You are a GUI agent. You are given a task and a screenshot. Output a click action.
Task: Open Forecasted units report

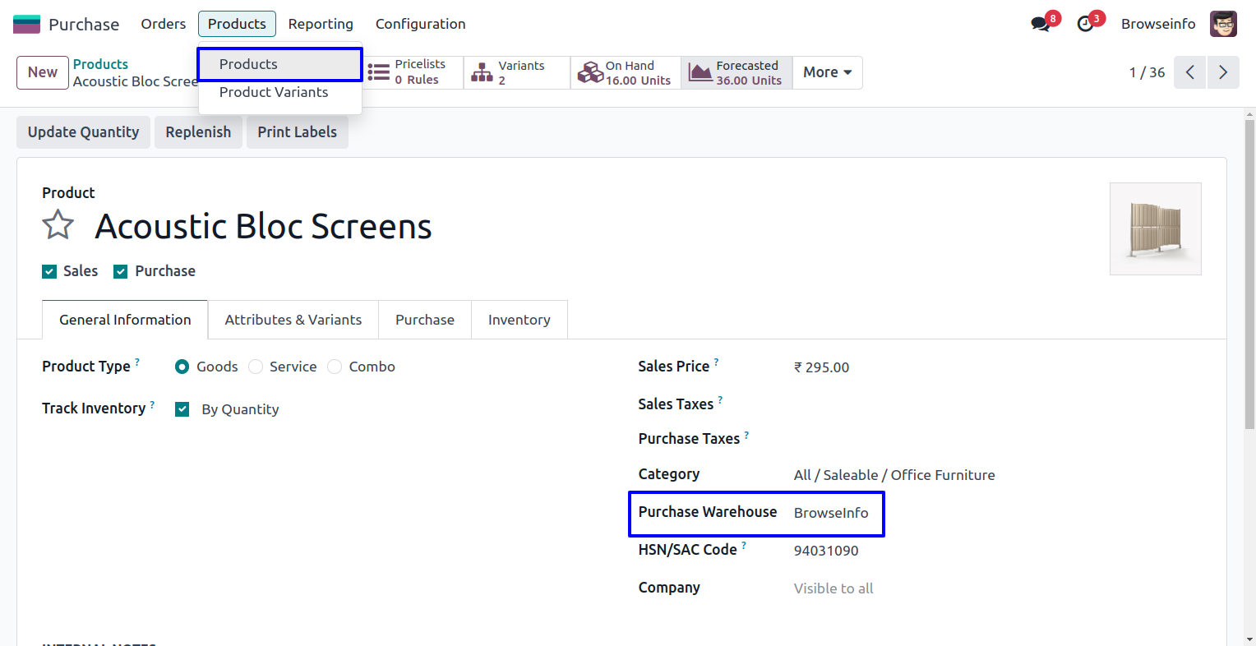click(x=737, y=72)
